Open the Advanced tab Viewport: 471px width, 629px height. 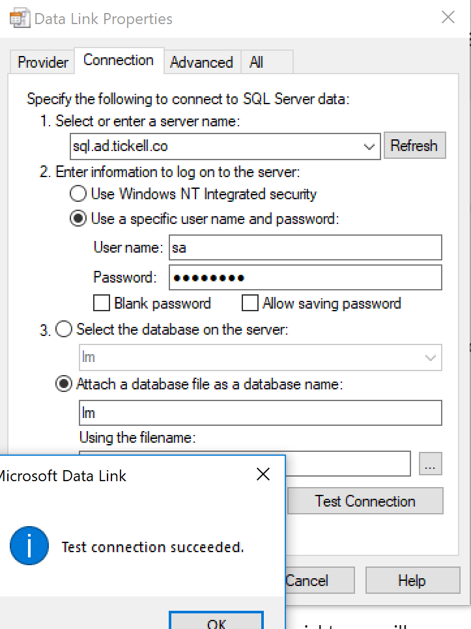(201, 63)
